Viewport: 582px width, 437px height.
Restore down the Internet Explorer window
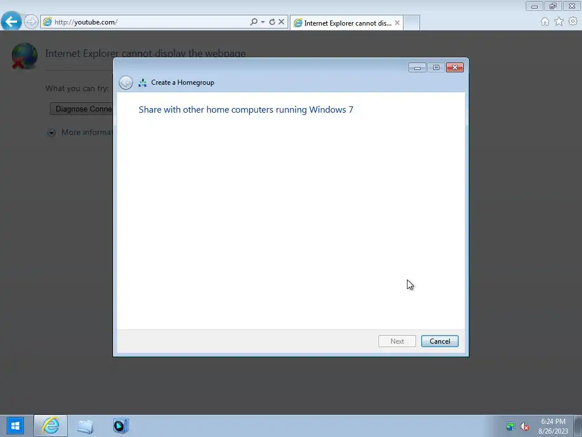pos(553,6)
